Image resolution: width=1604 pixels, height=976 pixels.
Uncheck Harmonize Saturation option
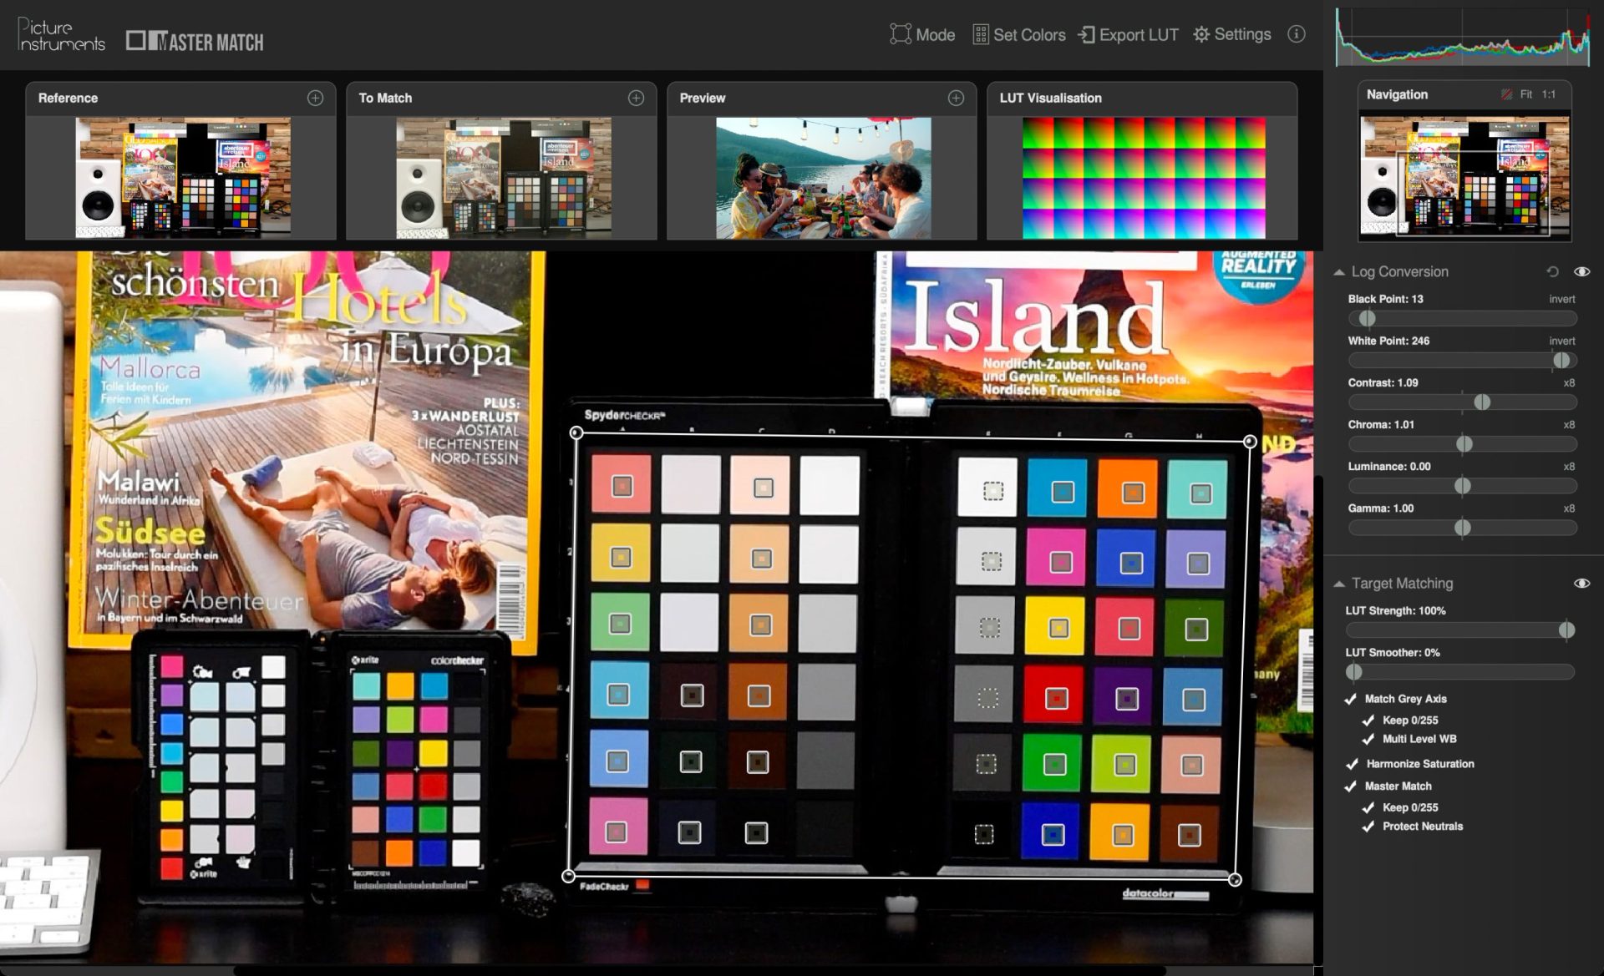(x=1352, y=764)
